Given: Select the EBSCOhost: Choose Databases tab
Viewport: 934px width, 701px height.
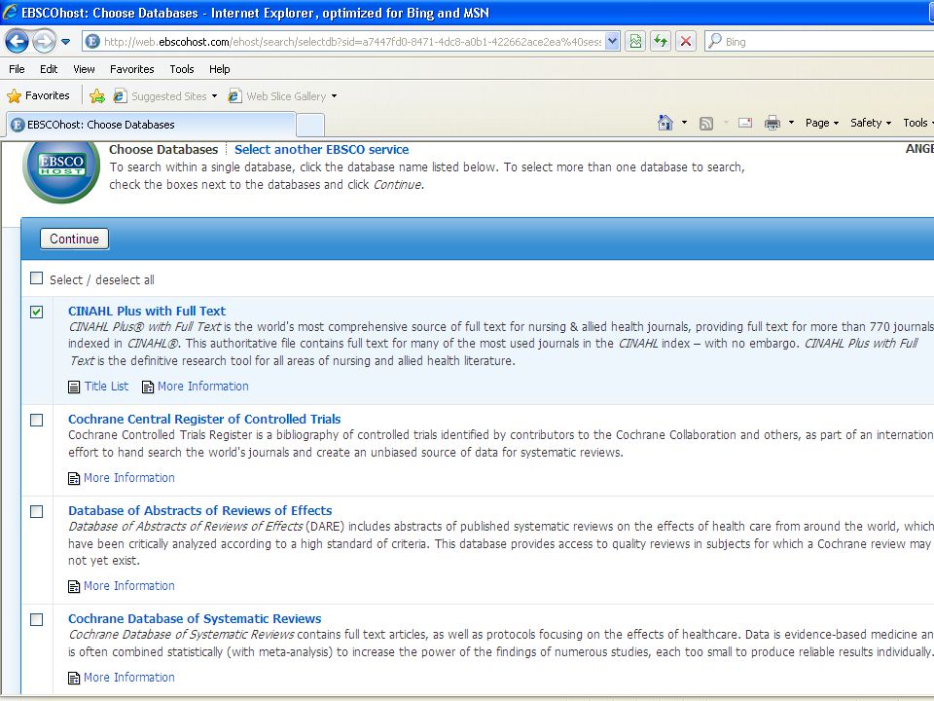Looking at the screenshot, I should coord(151,125).
